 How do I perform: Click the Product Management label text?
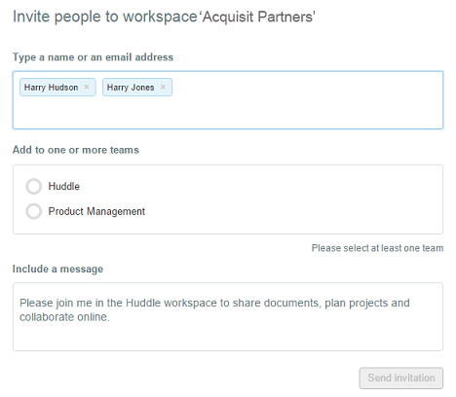click(x=96, y=211)
